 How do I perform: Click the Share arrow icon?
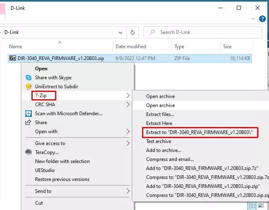[28, 122]
